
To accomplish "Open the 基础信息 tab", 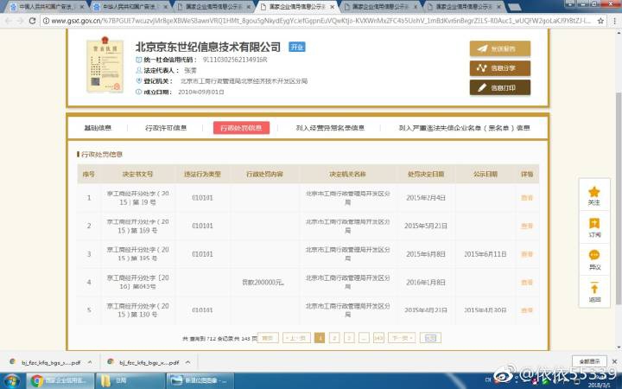I will [98, 128].
